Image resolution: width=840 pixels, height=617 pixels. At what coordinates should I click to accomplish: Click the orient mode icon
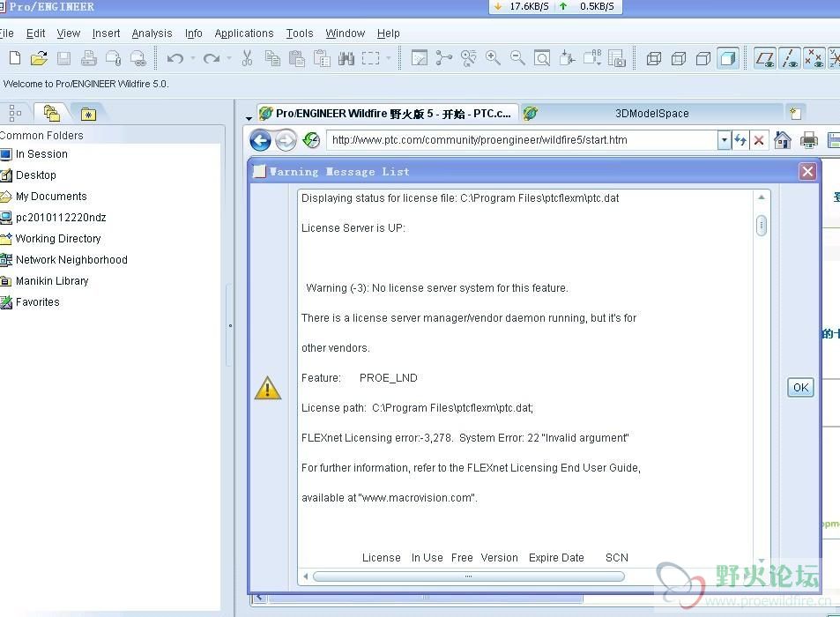468,58
